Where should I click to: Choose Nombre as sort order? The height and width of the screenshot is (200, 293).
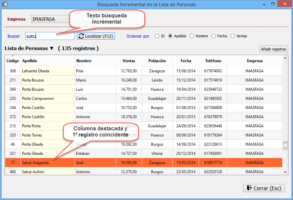tap(192, 36)
